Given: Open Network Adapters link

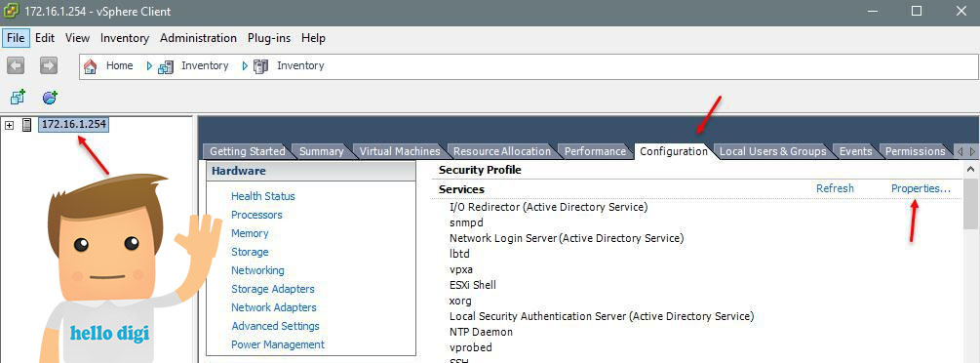Looking at the screenshot, I should point(274,307).
